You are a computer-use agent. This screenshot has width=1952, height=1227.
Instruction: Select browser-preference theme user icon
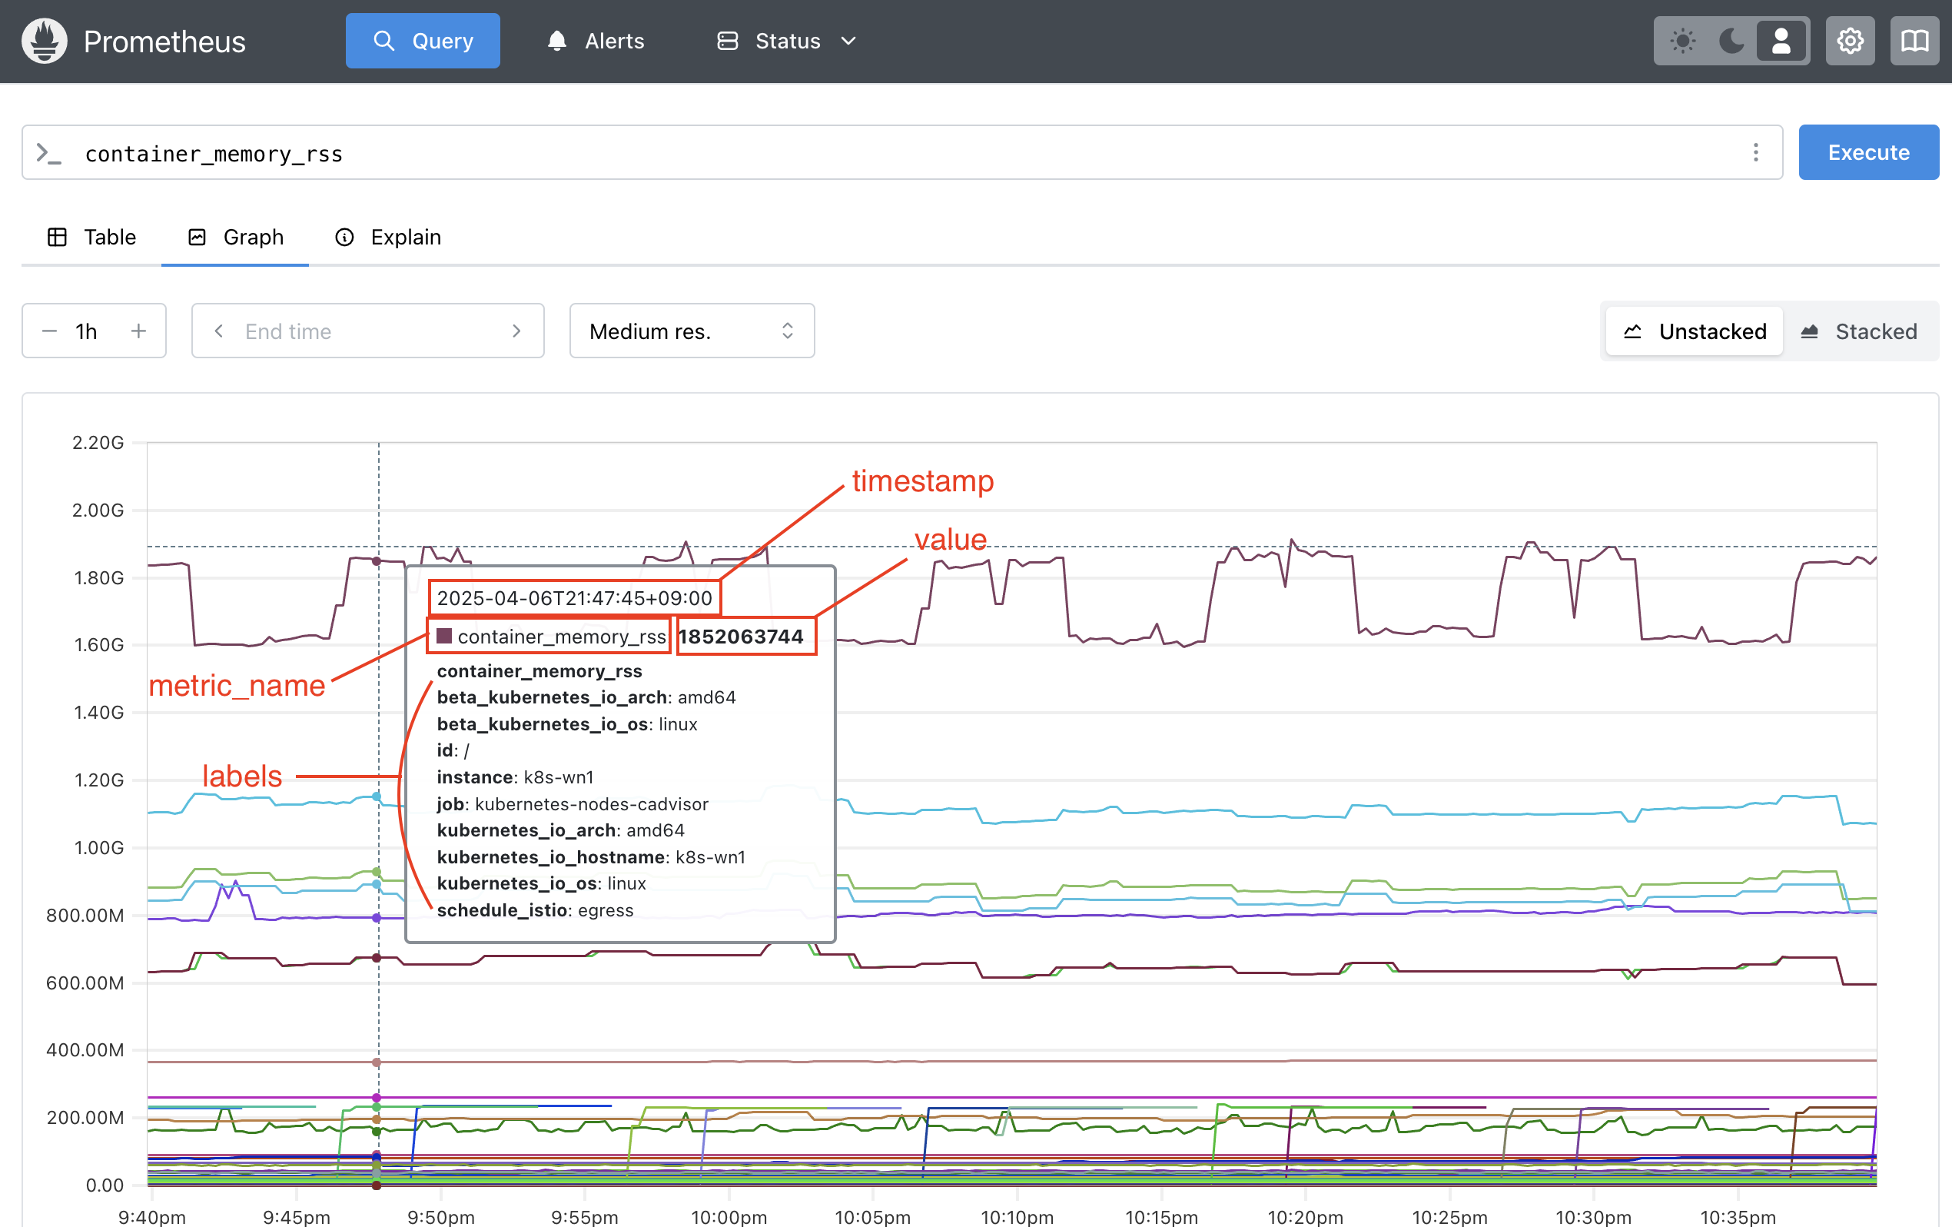click(x=1781, y=41)
